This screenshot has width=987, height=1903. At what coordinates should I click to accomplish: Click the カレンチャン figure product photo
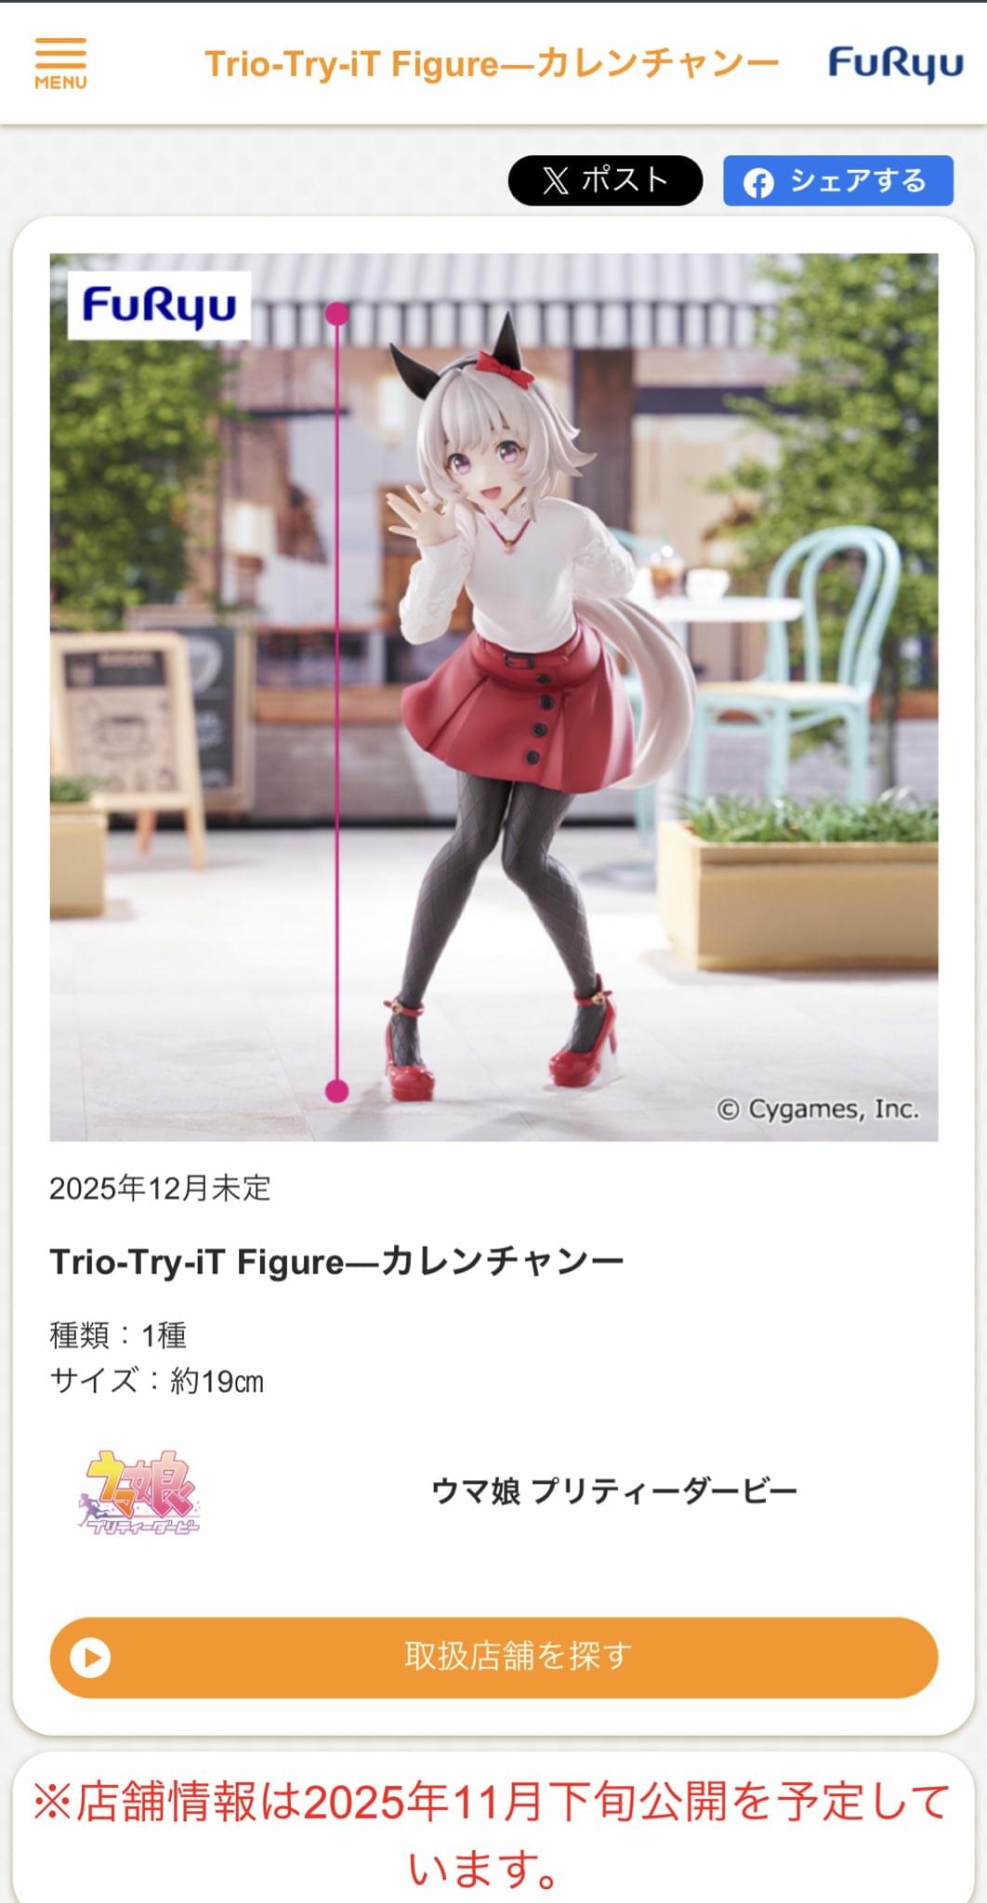(493, 697)
